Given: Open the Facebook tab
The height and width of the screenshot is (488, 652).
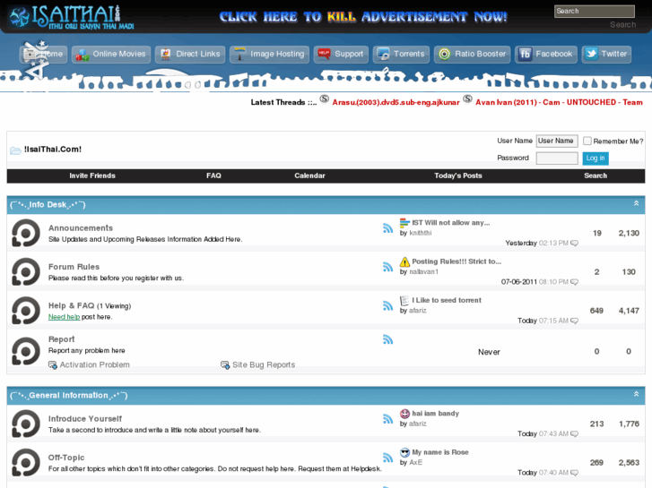Looking at the screenshot, I should 546,55.
